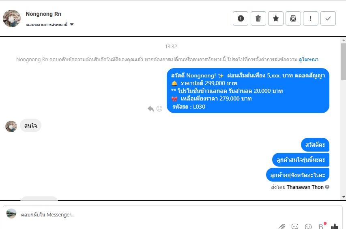The image size is (346, 229).
Task: Open the ดูโฆษณา link
Action: (x=308, y=60)
